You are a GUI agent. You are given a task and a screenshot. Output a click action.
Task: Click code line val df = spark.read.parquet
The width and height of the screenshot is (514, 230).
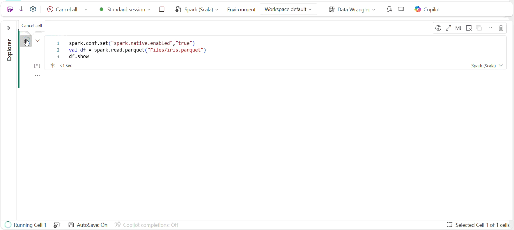[137, 50]
